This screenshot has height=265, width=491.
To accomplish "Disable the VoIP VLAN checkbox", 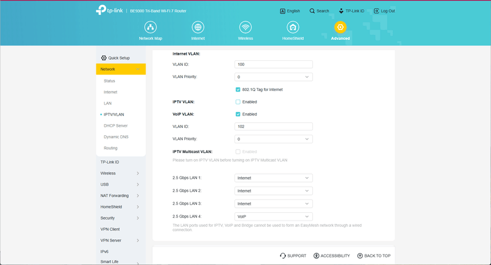I will coord(238,114).
